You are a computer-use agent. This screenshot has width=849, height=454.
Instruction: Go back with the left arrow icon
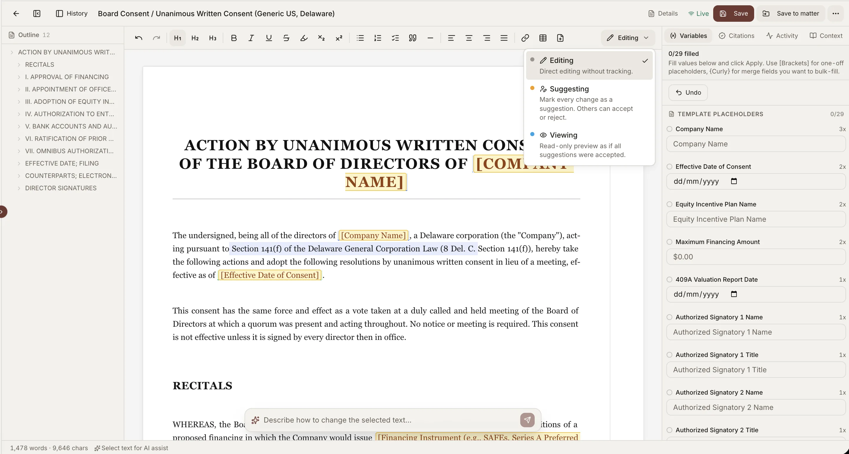pos(16,14)
